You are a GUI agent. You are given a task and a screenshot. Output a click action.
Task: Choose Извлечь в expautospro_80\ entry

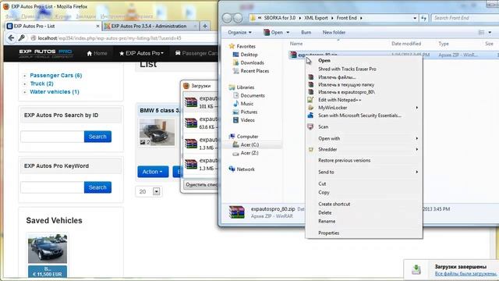pyautogui.click(x=346, y=92)
